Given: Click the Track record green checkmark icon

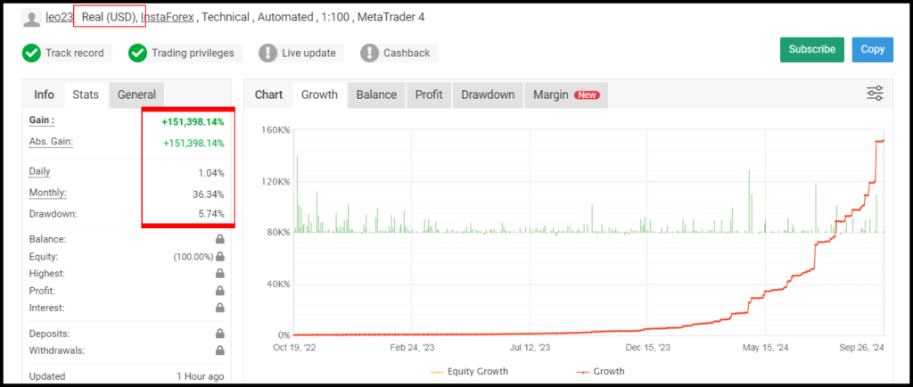Looking at the screenshot, I should coord(32,53).
